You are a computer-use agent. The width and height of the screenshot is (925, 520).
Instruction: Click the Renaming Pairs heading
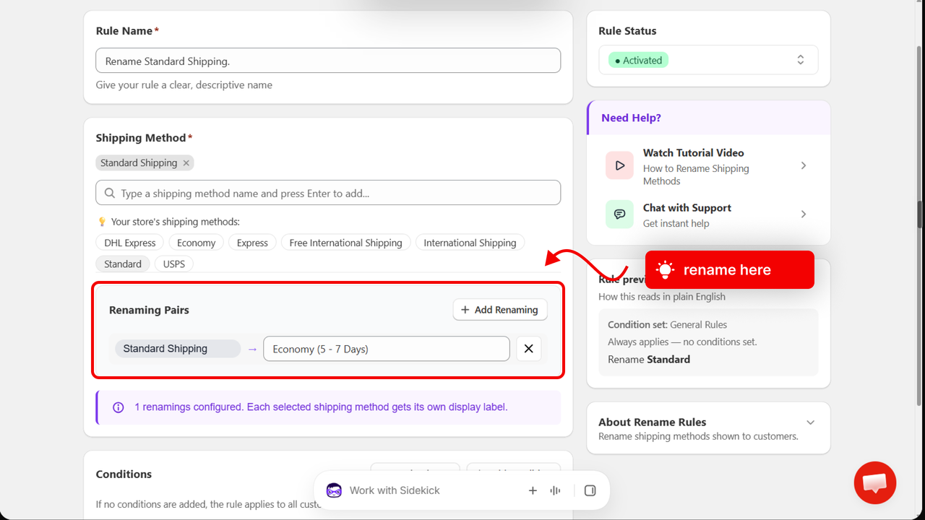[x=149, y=310]
